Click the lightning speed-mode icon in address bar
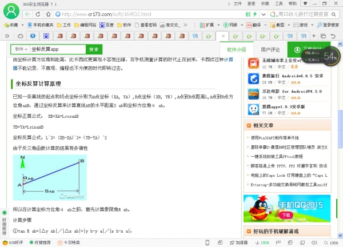Viewport: 343px width, 247px height. 255,14
